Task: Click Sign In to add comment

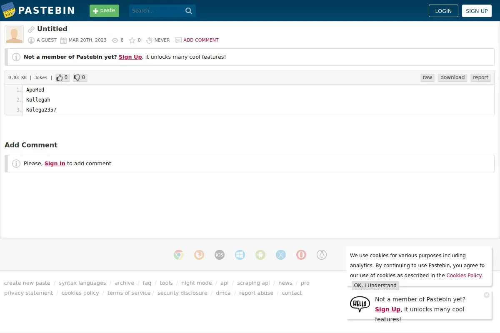Action: [55, 164]
